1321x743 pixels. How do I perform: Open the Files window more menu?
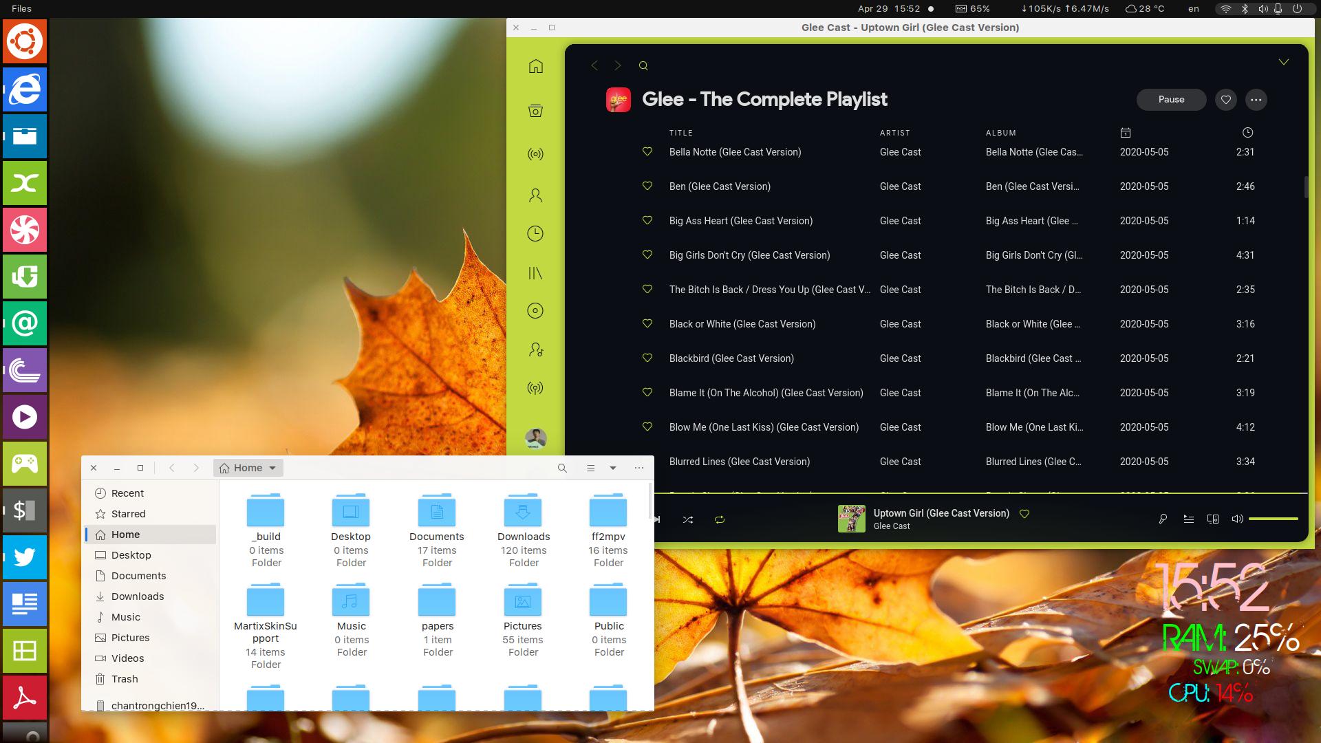[639, 468]
